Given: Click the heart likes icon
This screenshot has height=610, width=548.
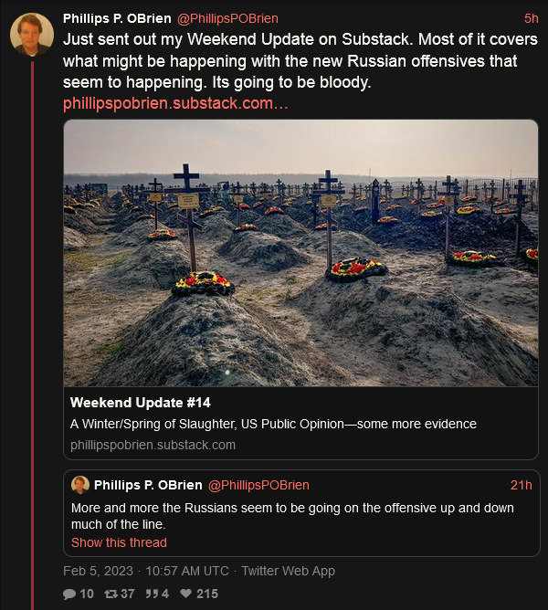Looking at the screenshot, I should coord(186,594).
